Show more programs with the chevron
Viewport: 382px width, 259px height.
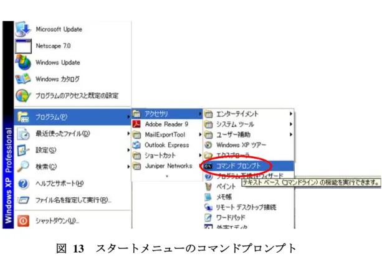[167, 176]
